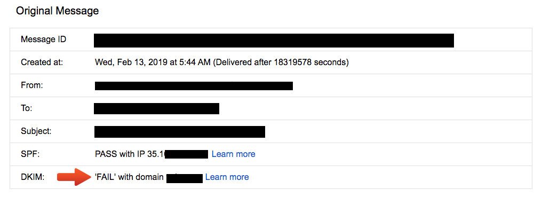Click the From label
The height and width of the screenshot is (197, 542).
tap(32, 85)
